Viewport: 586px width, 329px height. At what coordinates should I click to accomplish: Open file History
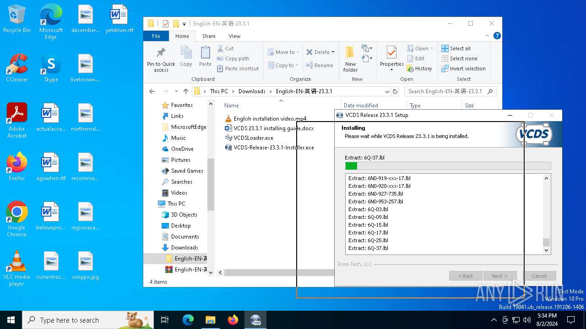419,69
